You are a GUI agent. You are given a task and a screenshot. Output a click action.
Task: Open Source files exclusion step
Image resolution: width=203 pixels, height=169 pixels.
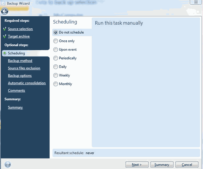tap(24, 68)
